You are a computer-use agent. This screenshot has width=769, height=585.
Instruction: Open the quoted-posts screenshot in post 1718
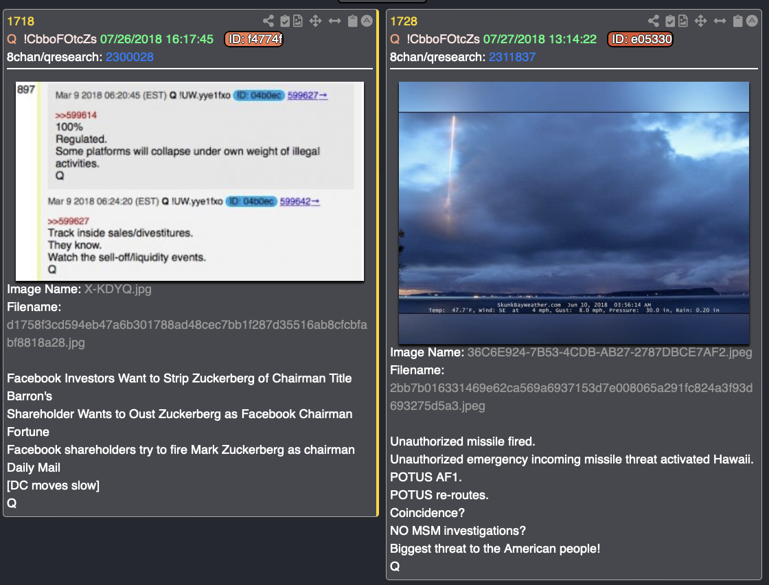(190, 181)
